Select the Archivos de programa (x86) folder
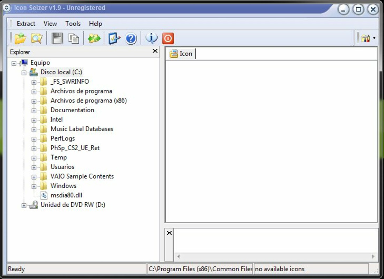This screenshot has width=384, height=279. (89, 100)
